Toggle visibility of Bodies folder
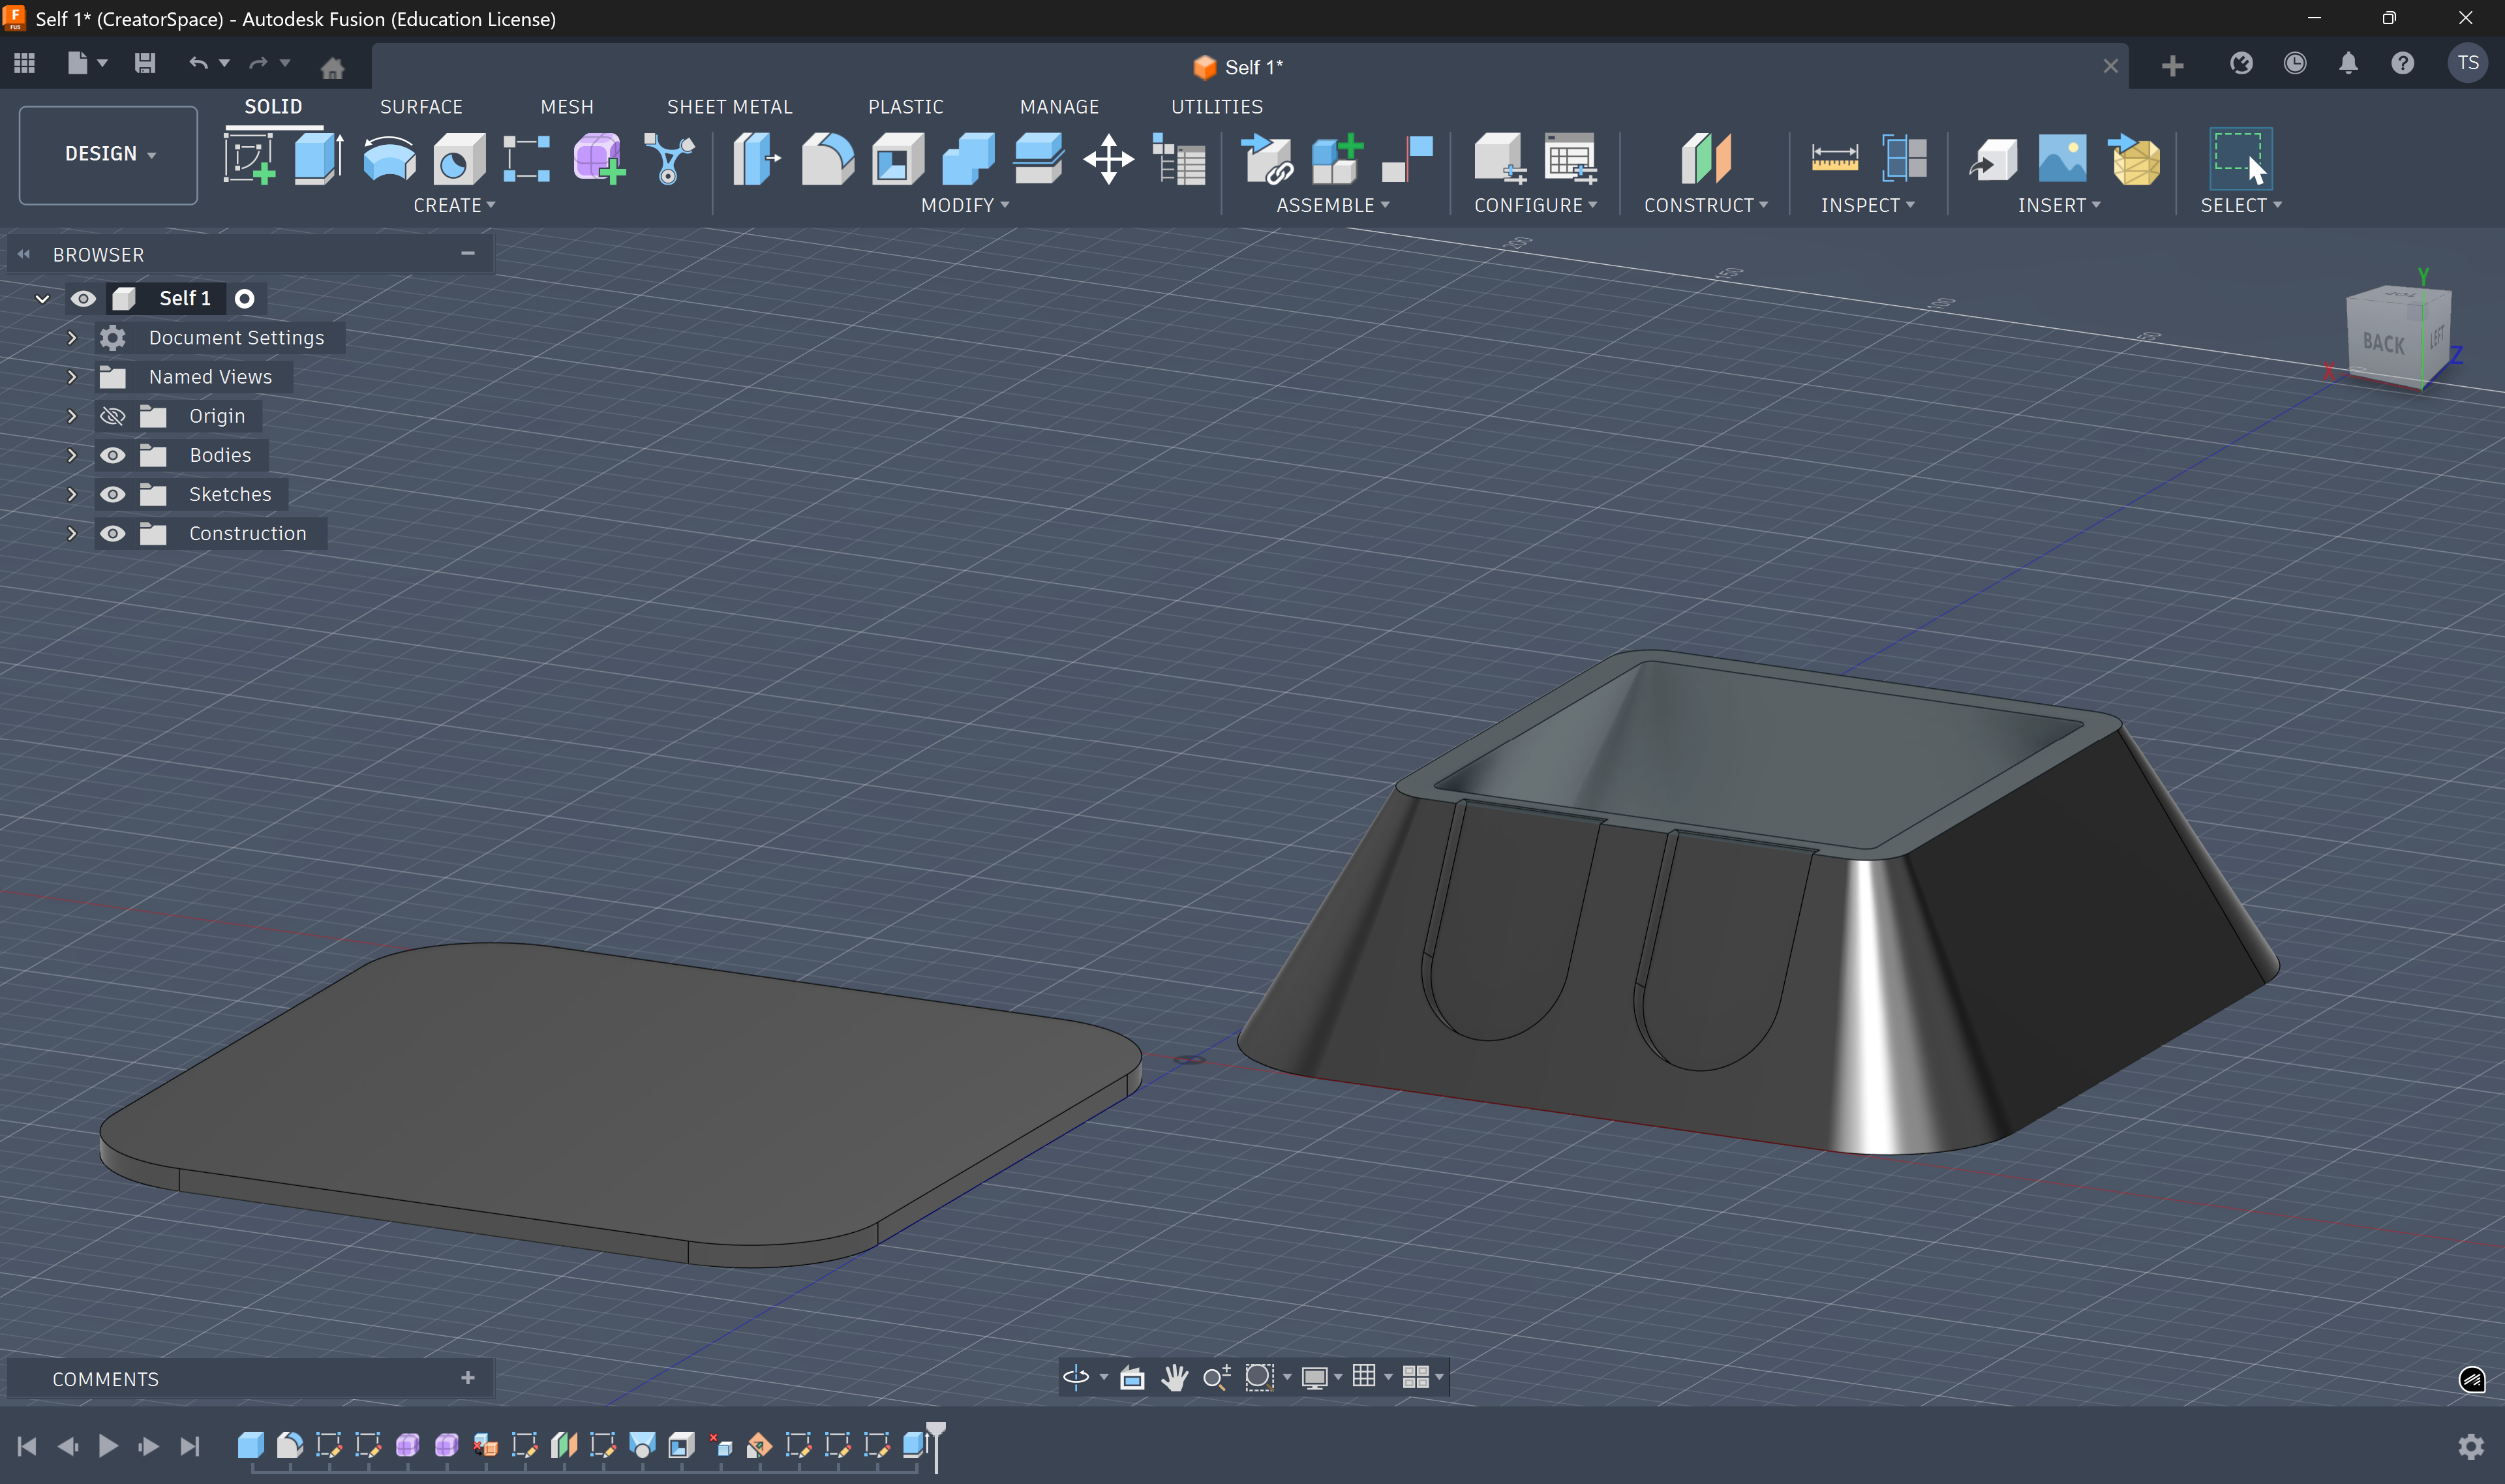Viewport: 2505px width, 1484px height. pyautogui.click(x=113, y=455)
